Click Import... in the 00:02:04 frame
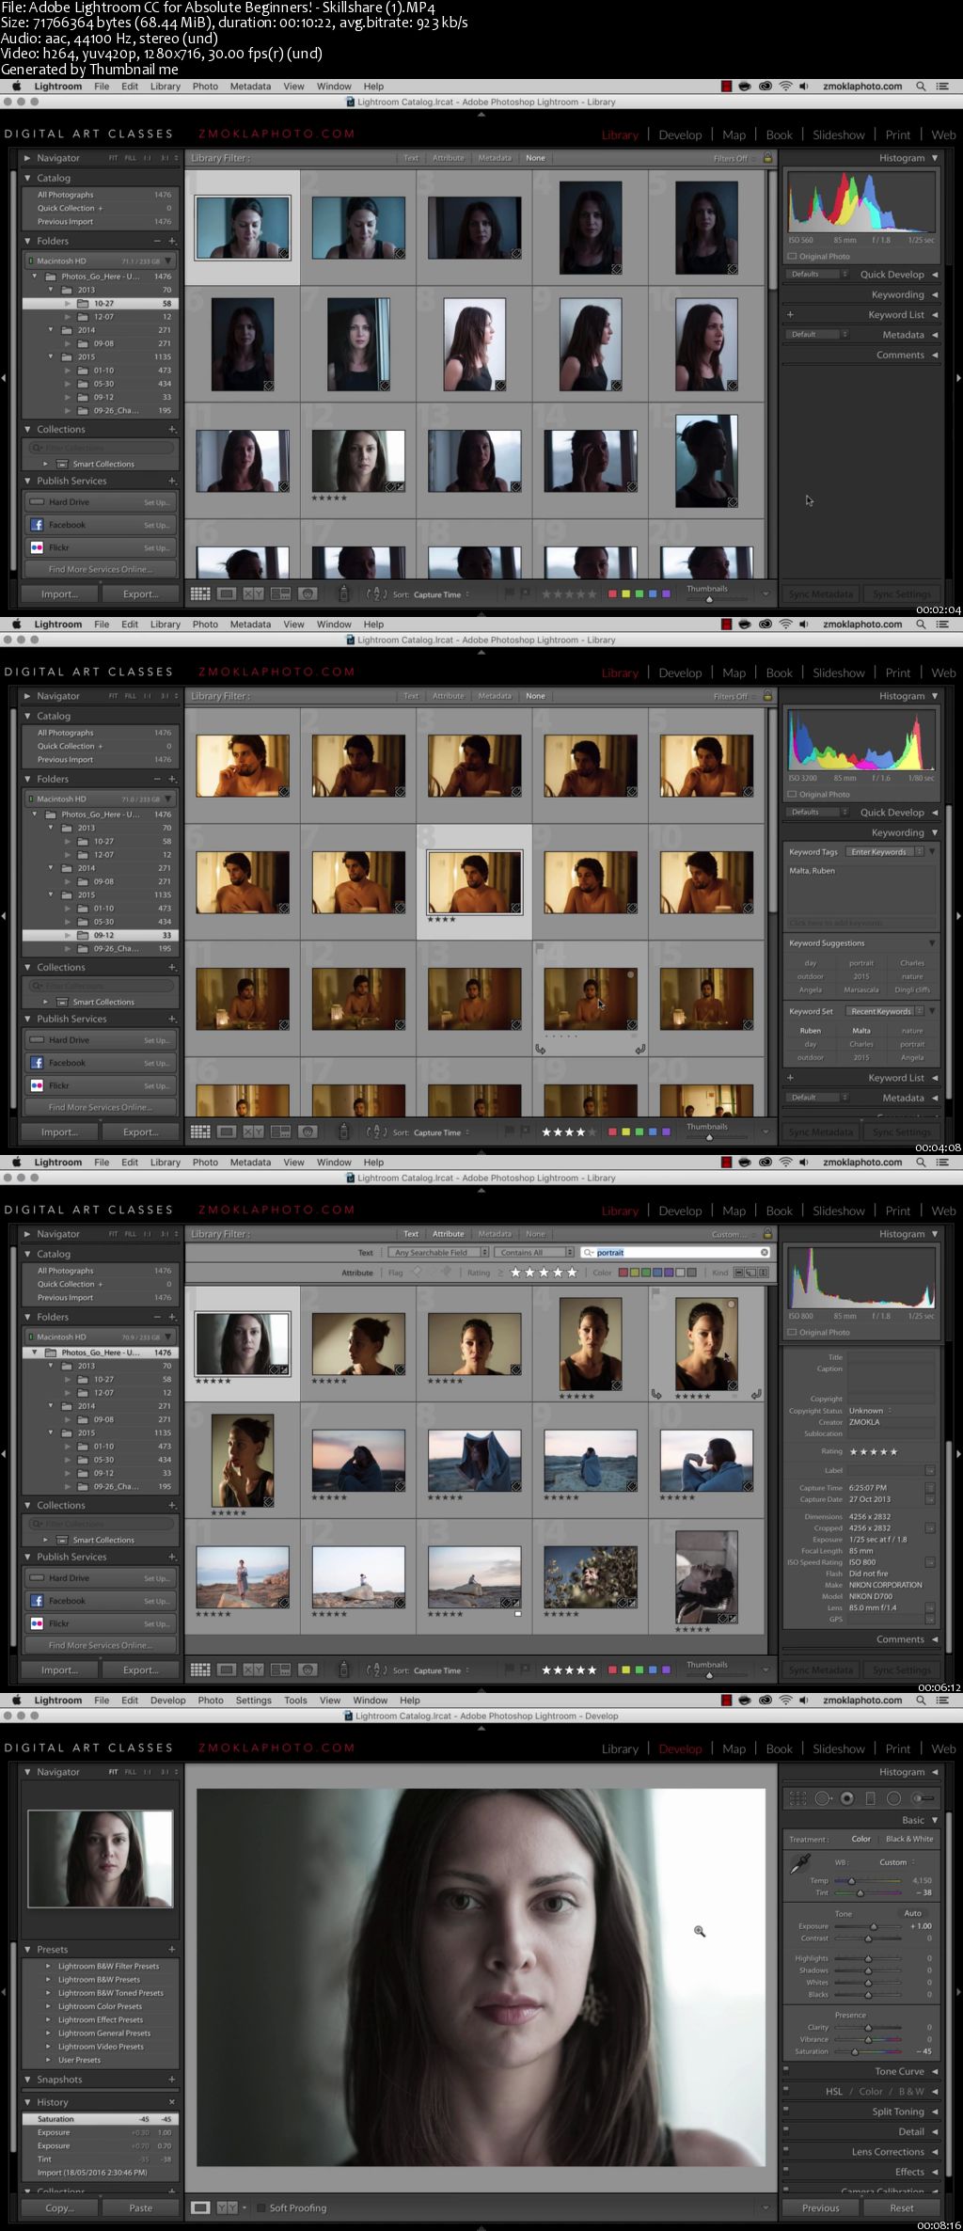 59,593
